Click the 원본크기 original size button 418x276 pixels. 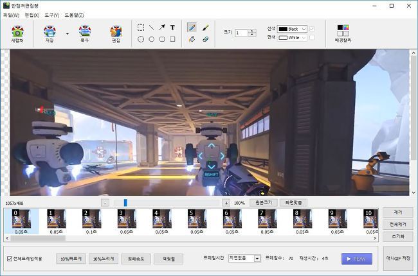pos(264,203)
